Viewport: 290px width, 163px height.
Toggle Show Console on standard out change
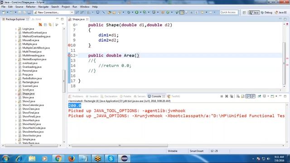pyautogui.click(x=248, y=96)
